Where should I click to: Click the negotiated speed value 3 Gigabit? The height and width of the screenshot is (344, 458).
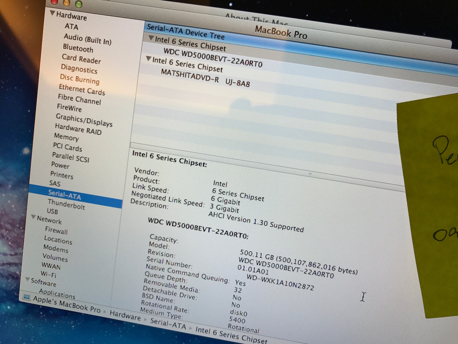pos(224,208)
